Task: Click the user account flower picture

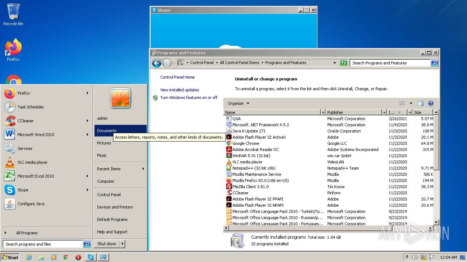Action: click(x=120, y=98)
